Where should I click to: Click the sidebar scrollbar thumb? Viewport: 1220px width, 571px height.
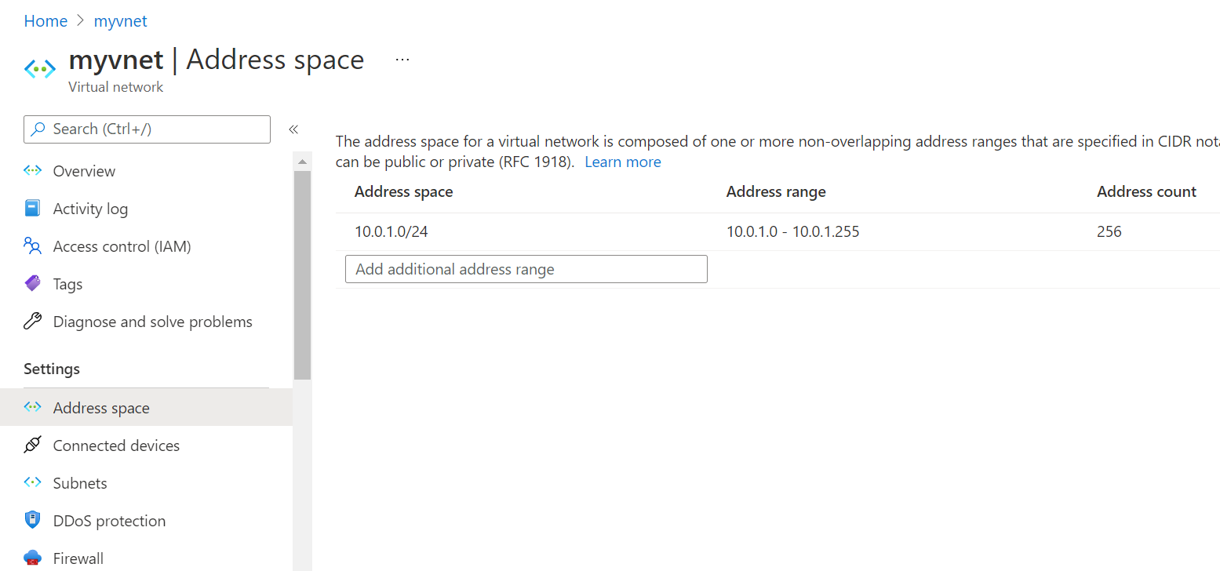click(302, 275)
